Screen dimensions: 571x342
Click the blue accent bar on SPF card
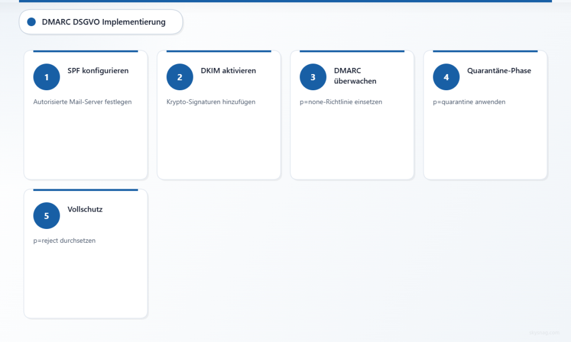(85, 51)
